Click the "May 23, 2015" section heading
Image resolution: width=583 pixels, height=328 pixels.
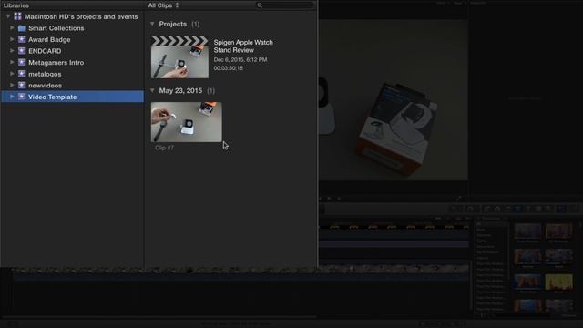tap(180, 90)
